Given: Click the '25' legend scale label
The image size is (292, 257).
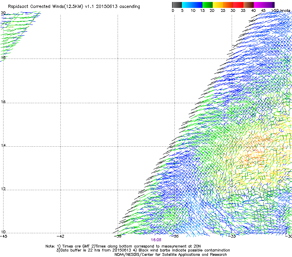Looking at the screenshot, I should (x=223, y=11).
